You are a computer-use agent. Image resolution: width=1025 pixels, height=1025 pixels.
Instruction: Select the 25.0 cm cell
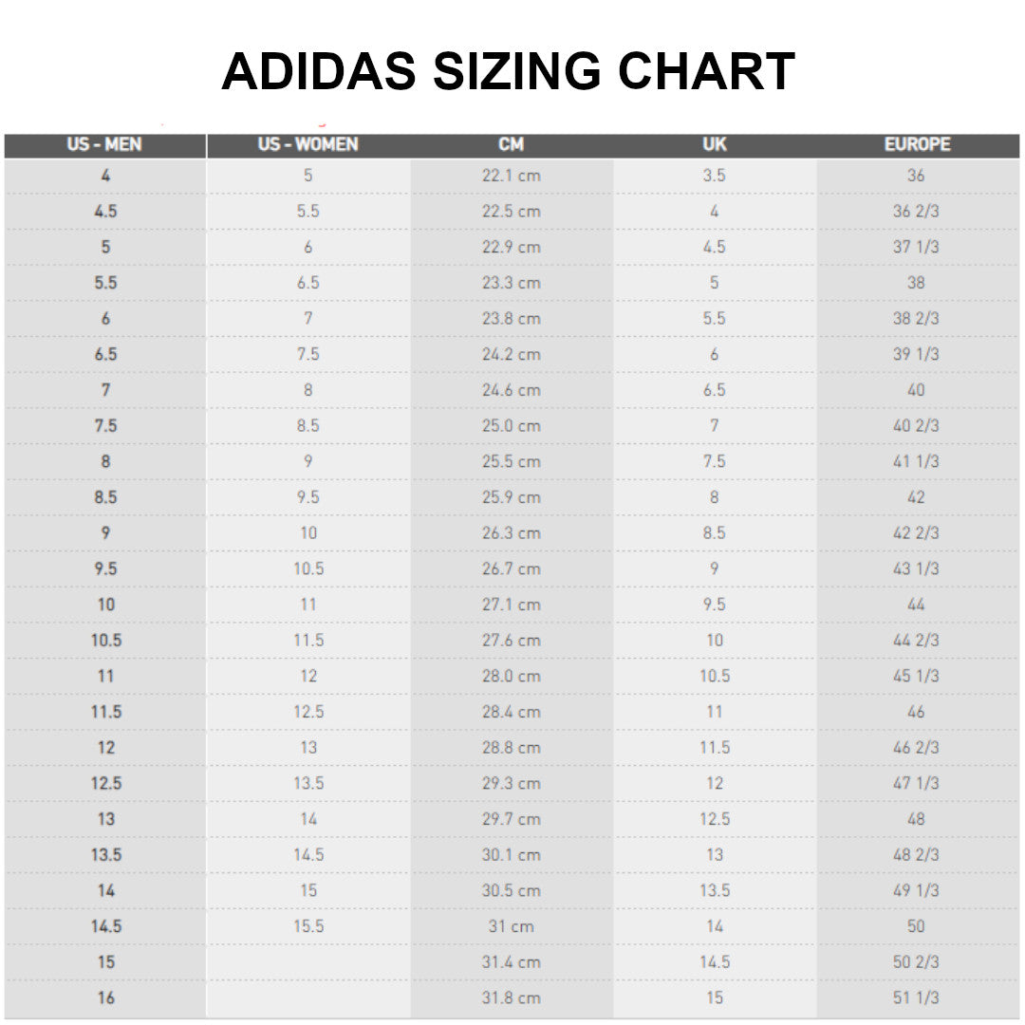511,426
